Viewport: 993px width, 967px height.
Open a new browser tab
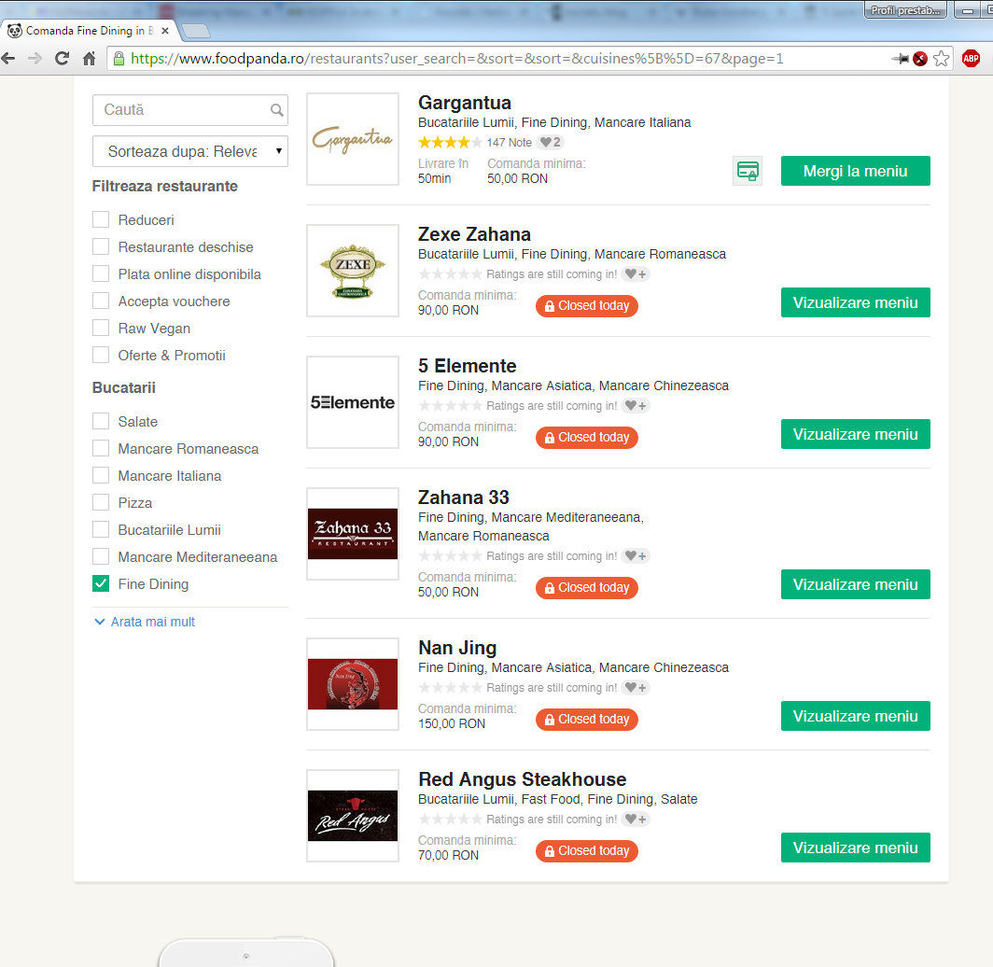196,31
